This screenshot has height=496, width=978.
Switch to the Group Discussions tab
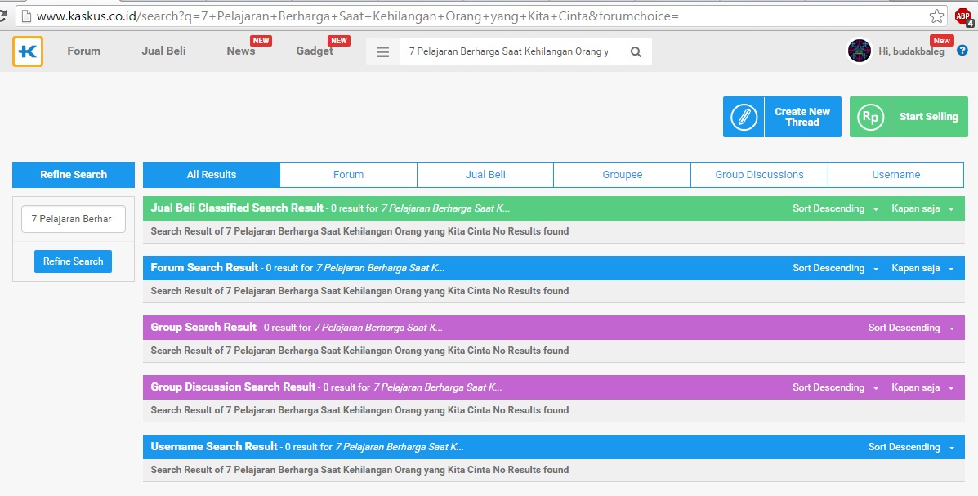(759, 175)
